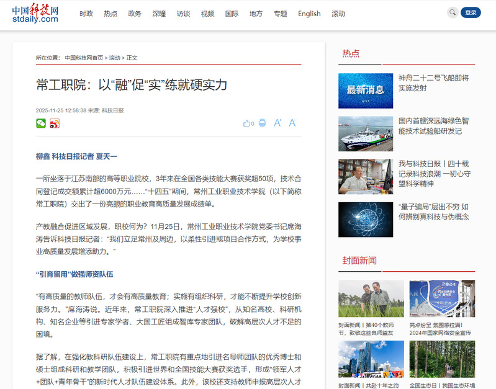Image resolution: width=496 pixels, height=389 pixels.
Task: Increase font size with A+ icon
Action: point(277,123)
